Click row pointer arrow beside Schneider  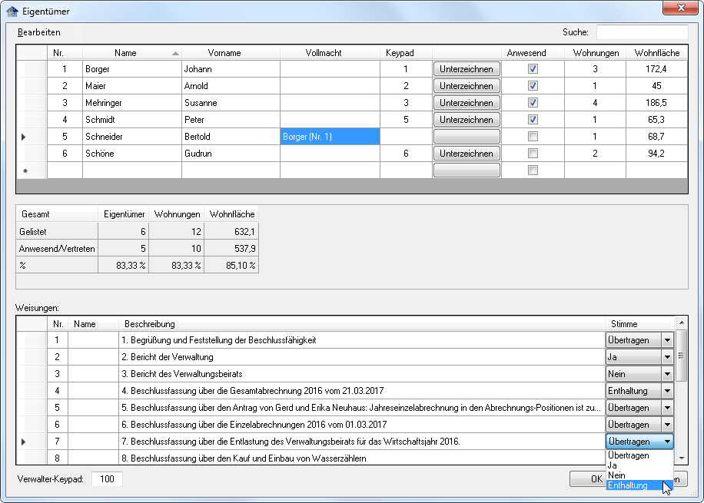coord(23,137)
